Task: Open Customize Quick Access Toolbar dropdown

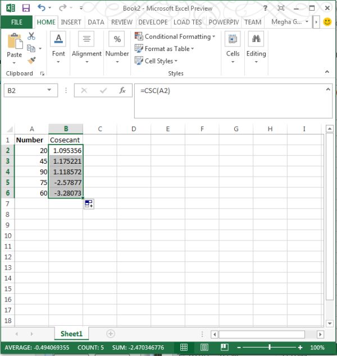Action: coord(81,8)
